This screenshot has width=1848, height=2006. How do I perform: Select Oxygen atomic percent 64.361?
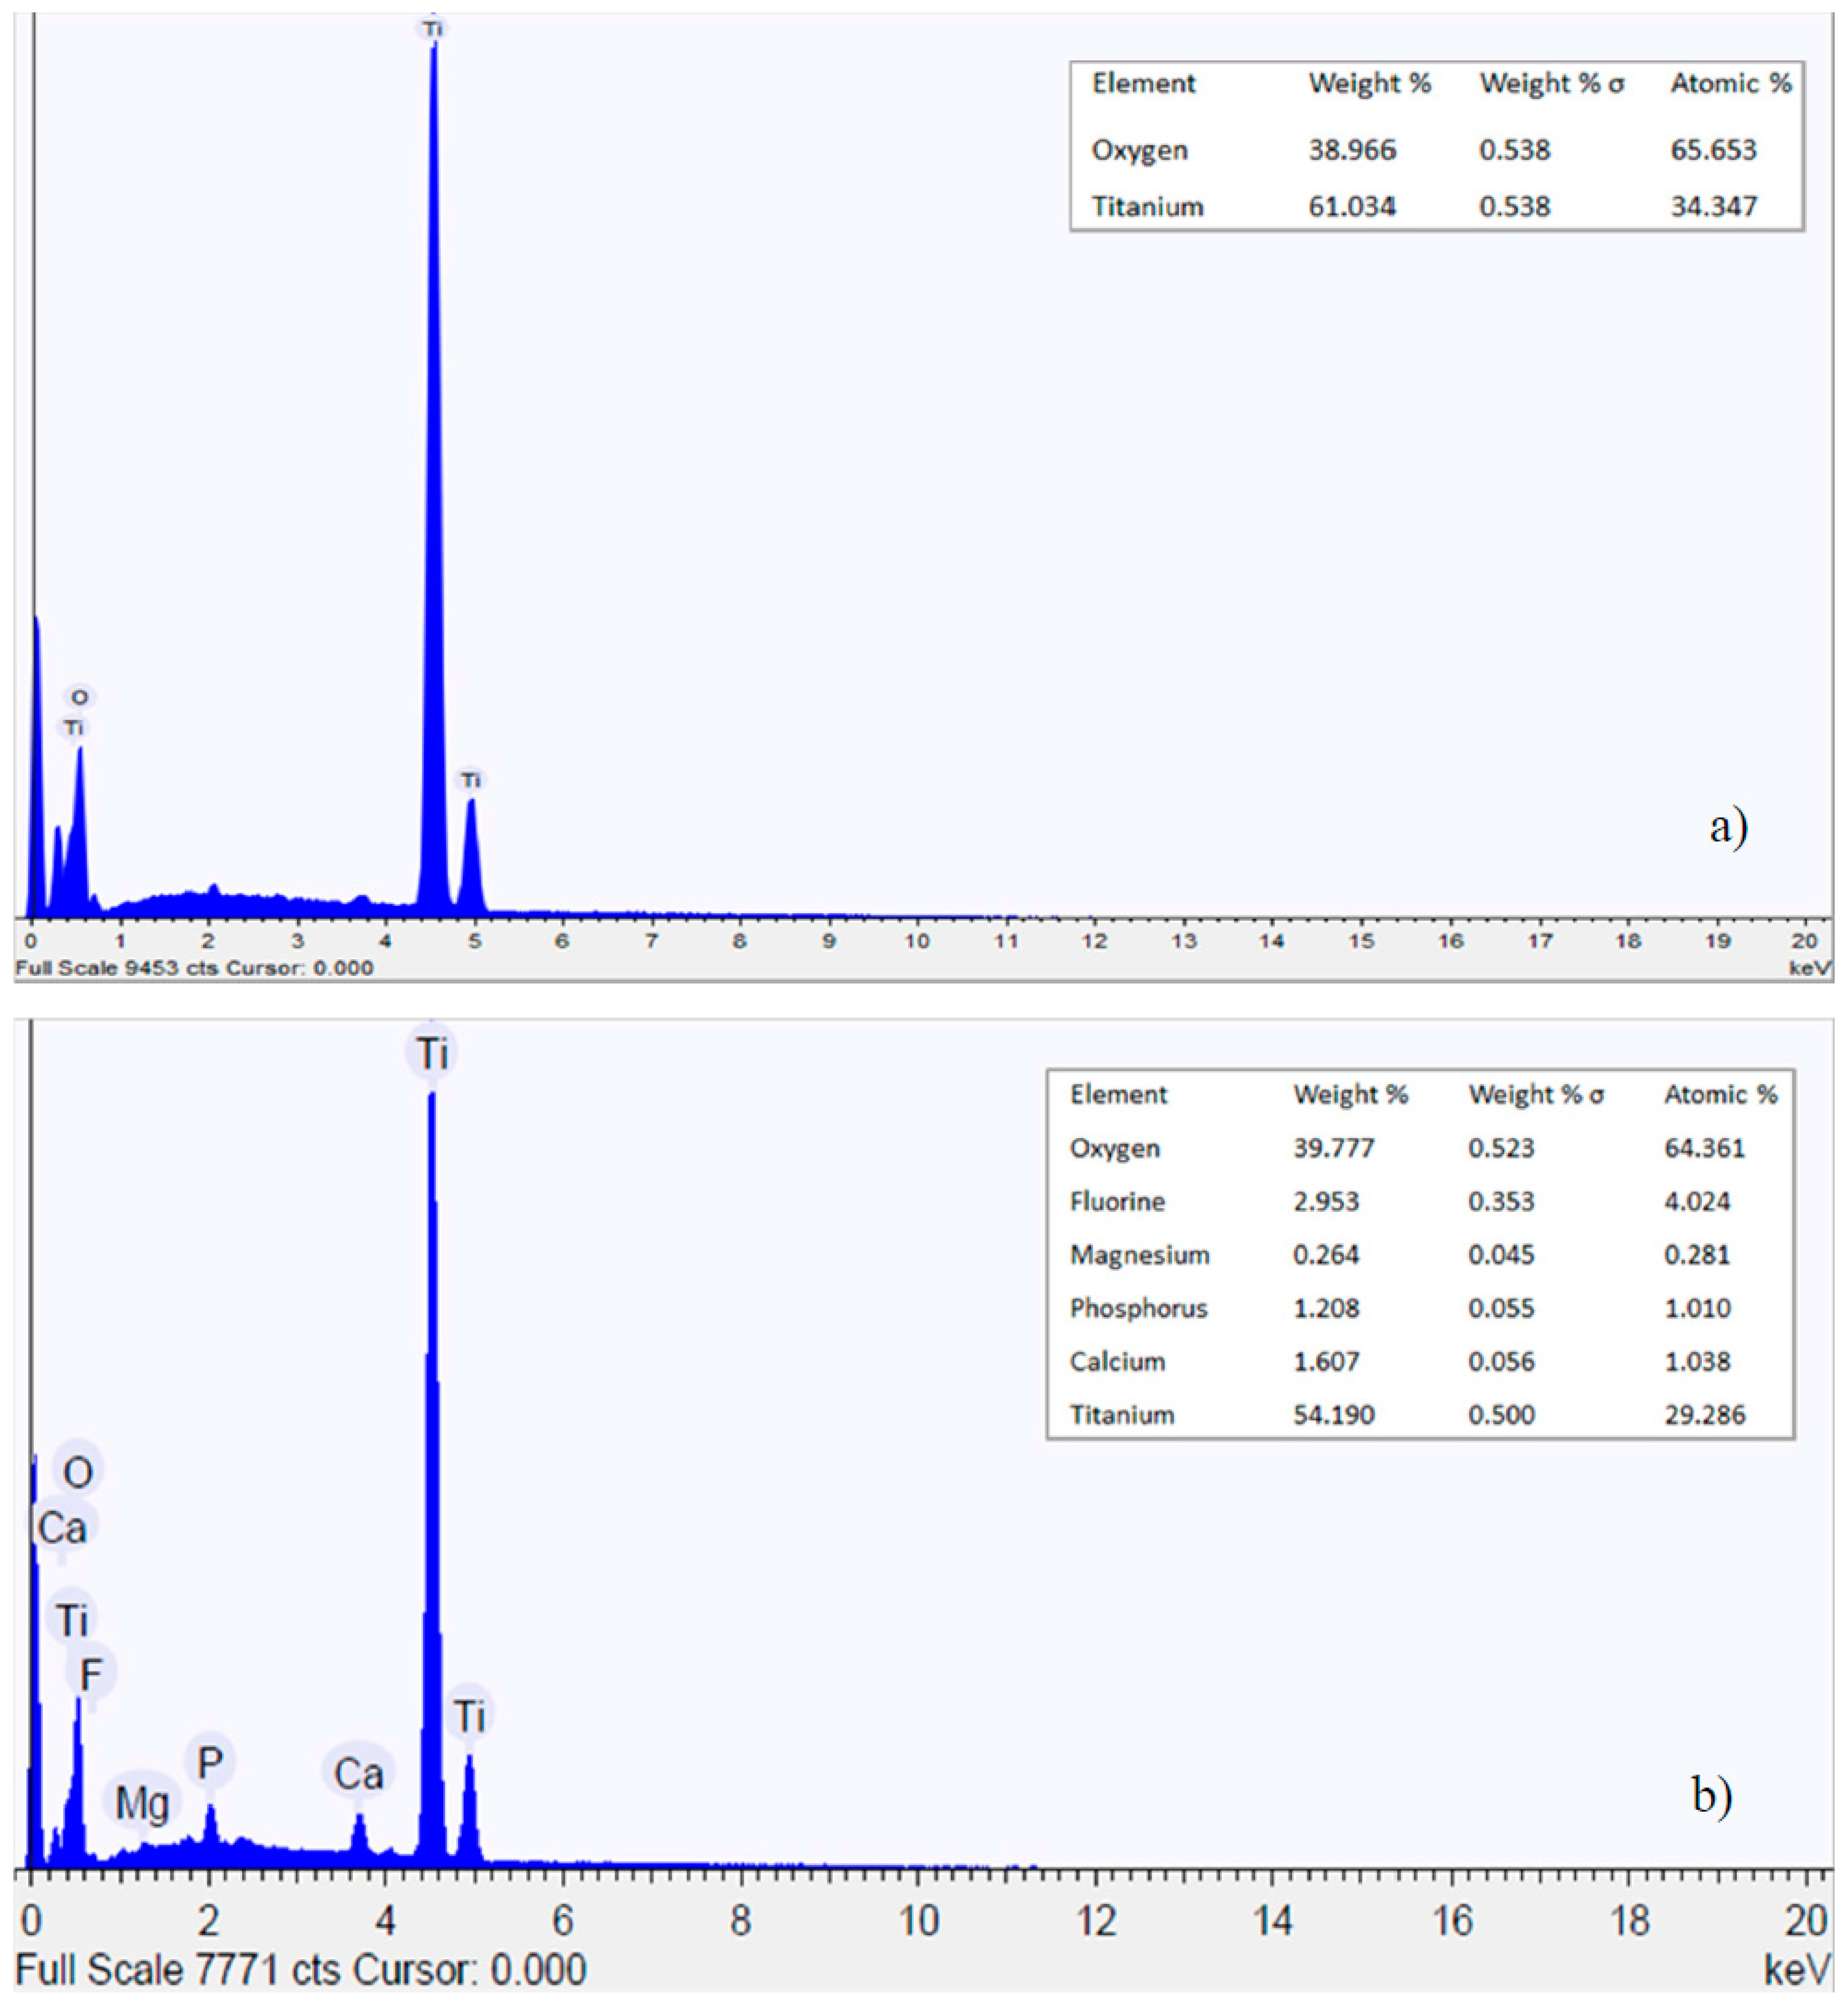(1705, 1147)
